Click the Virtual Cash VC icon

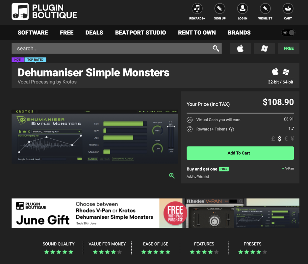[x=190, y=120]
